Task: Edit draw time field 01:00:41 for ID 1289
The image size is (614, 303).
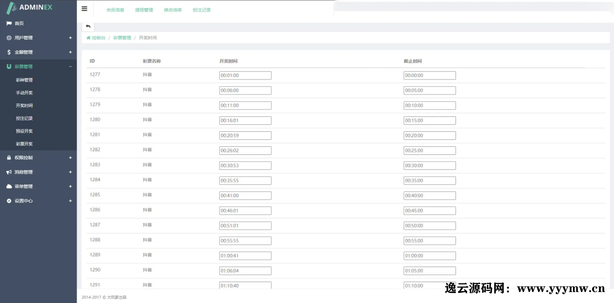Action: pyautogui.click(x=245, y=255)
